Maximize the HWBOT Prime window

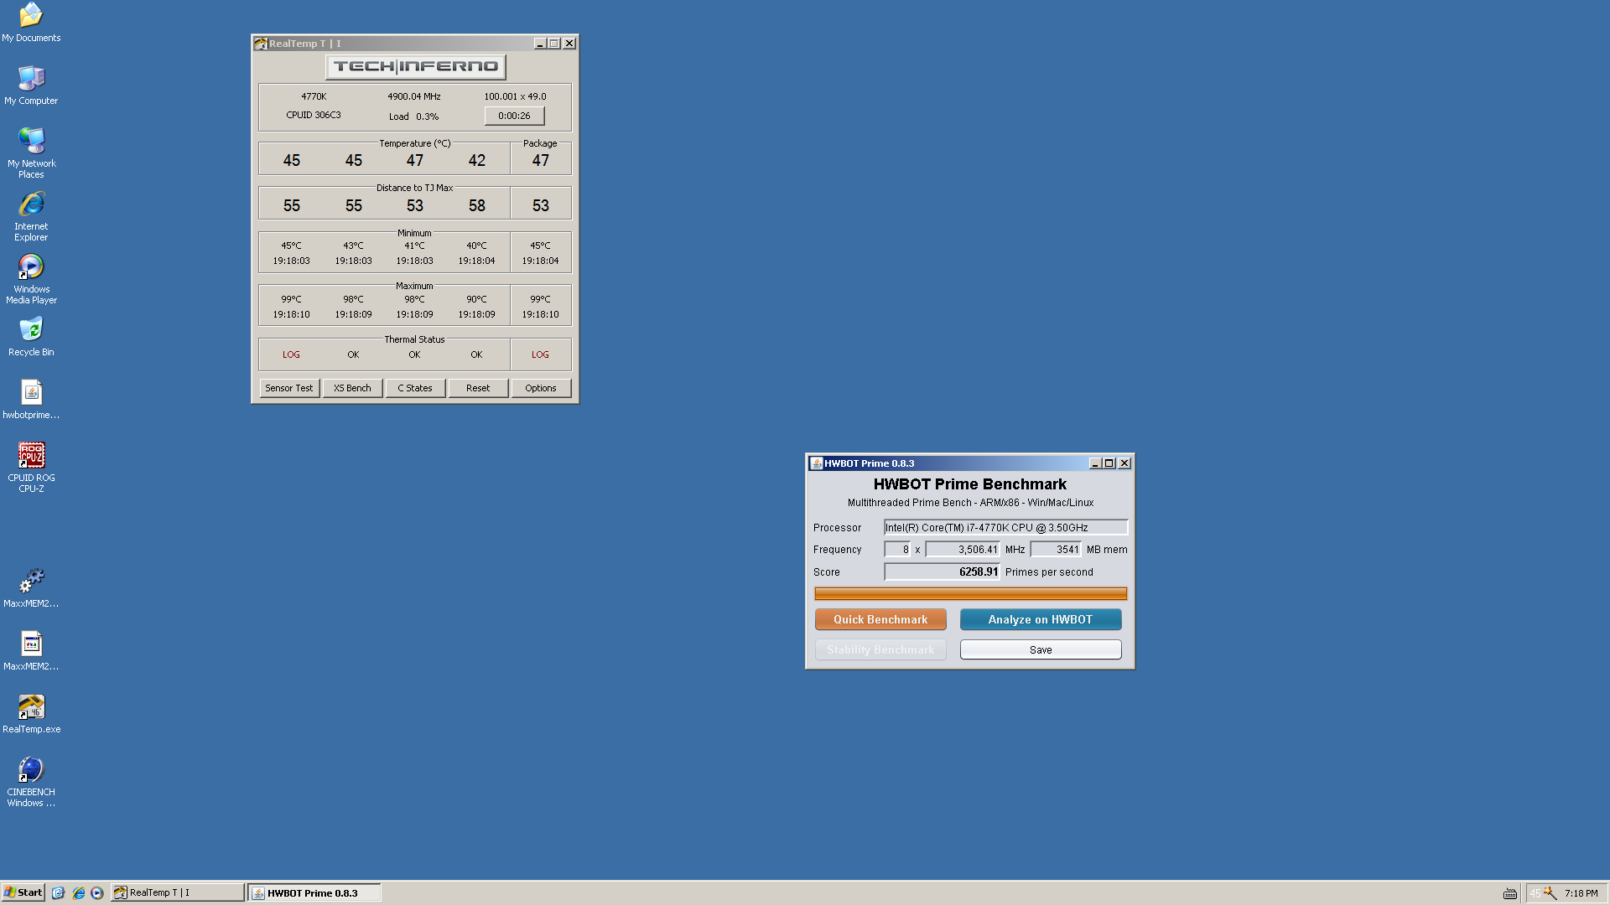point(1109,463)
